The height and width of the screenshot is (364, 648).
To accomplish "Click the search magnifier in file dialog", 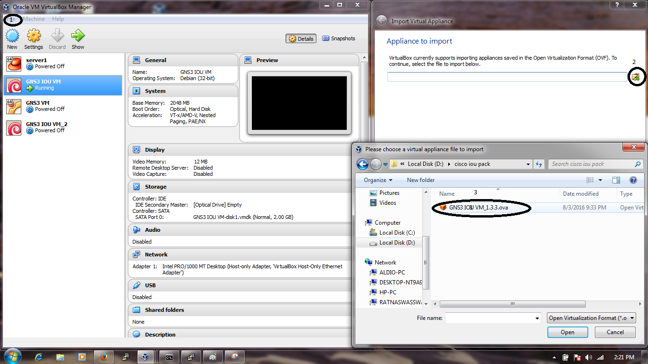I will point(638,164).
